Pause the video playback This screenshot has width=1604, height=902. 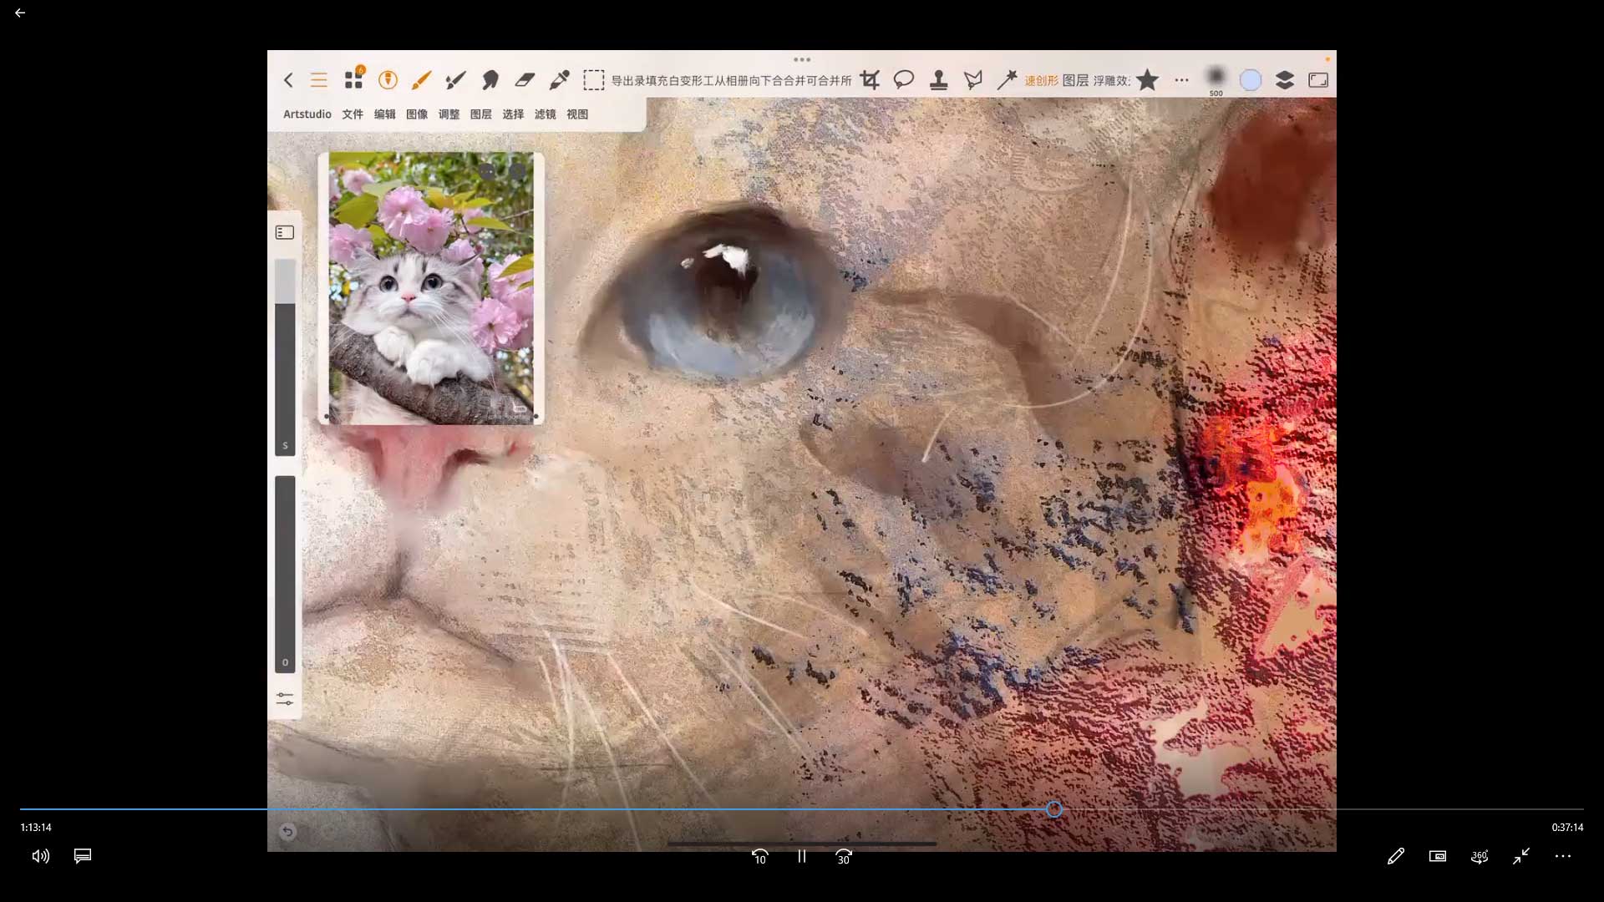(x=802, y=856)
